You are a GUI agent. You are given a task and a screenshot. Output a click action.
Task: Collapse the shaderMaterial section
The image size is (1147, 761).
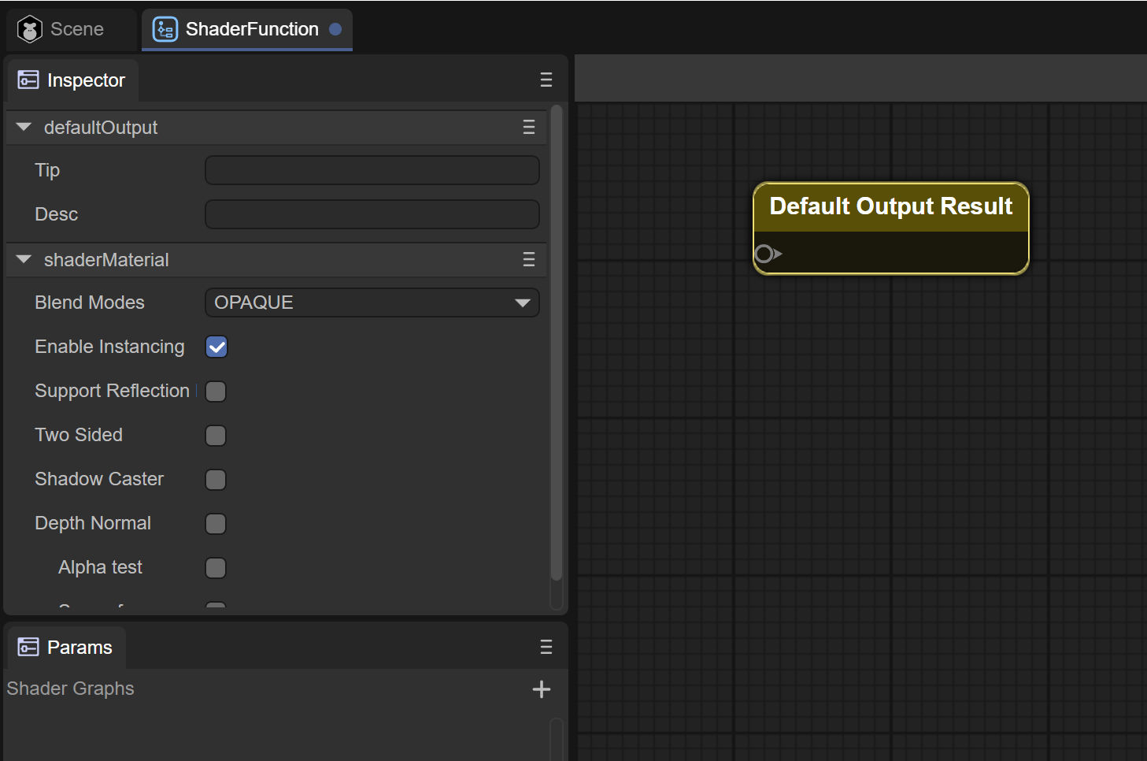24,260
